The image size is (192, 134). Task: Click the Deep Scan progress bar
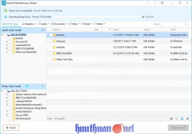point(98,17)
